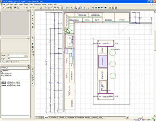156x121 pixels.
Task: Select SO3090 Single Oven Cabinet row
Action: click(11, 86)
